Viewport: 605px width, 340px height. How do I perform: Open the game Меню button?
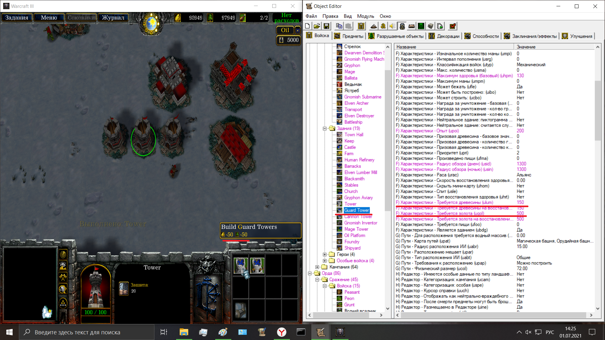49,18
